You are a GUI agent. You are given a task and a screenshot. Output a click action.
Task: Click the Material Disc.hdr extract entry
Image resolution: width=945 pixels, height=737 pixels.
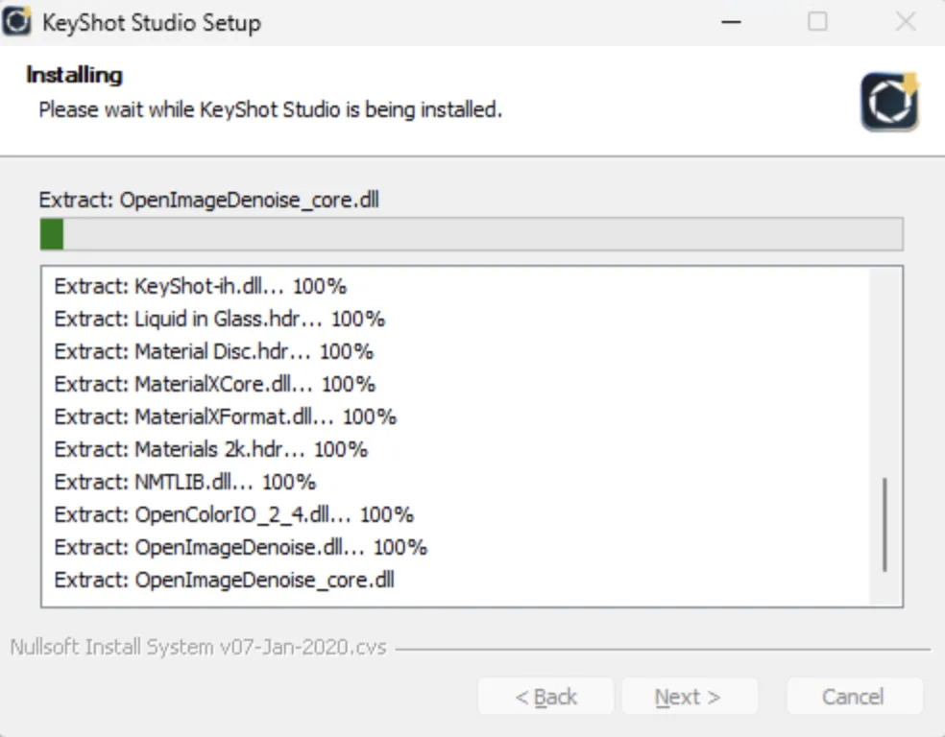213,351
